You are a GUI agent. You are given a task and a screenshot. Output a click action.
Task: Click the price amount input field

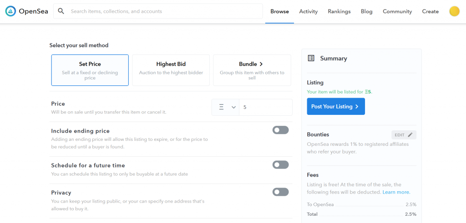265,107
